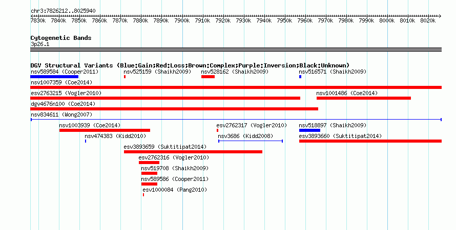Select the red esv3893660 loss bar
The height and width of the screenshot is (230, 456).
pos(370,141)
